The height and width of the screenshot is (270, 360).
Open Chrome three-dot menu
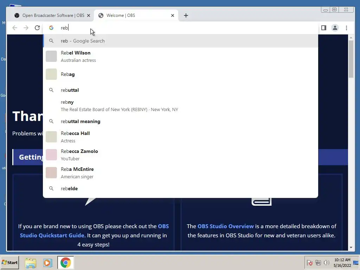(346, 28)
